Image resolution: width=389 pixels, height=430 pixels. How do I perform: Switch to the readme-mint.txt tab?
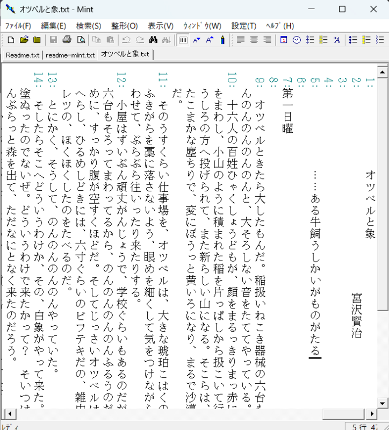[x=70, y=55]
